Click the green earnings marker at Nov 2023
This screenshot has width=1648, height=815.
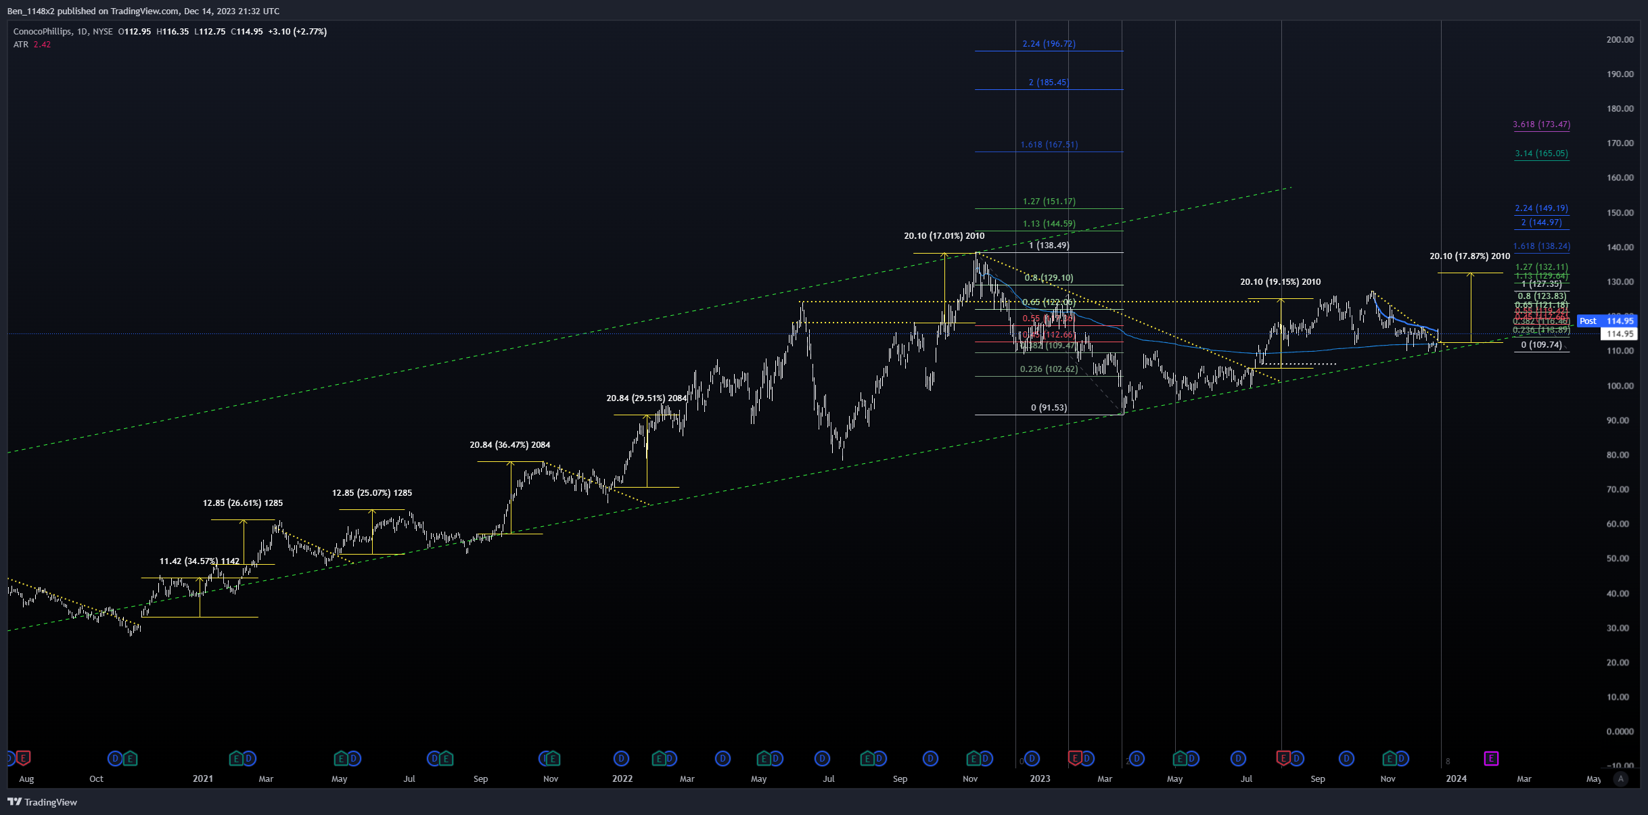[x=1389, y=758]
